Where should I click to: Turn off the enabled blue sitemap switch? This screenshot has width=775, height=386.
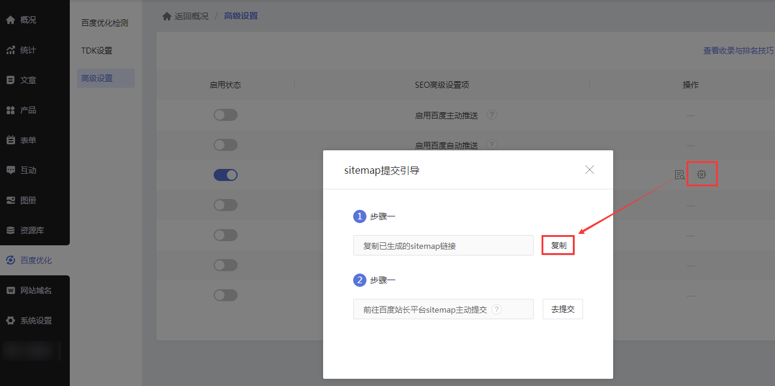[x=226, y=174]
